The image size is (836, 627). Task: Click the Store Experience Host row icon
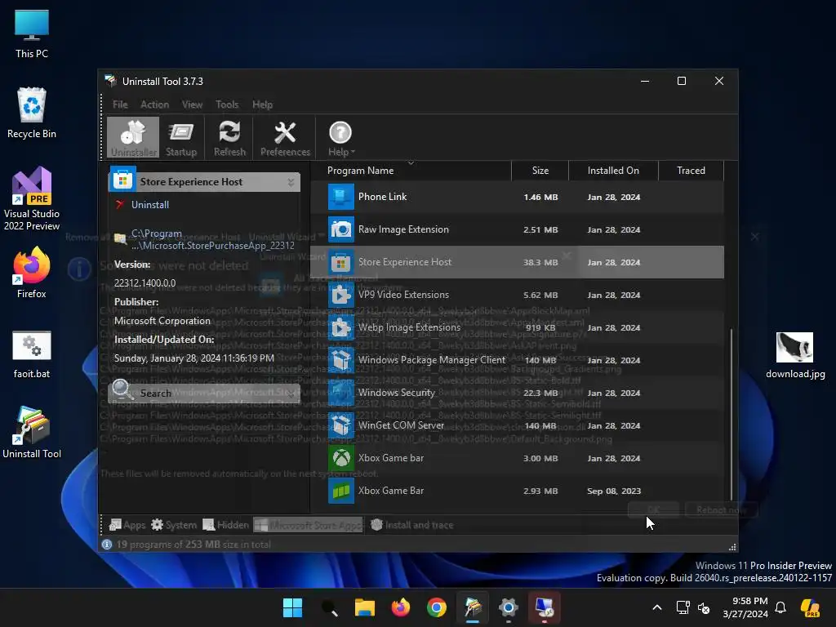[340, 262]
